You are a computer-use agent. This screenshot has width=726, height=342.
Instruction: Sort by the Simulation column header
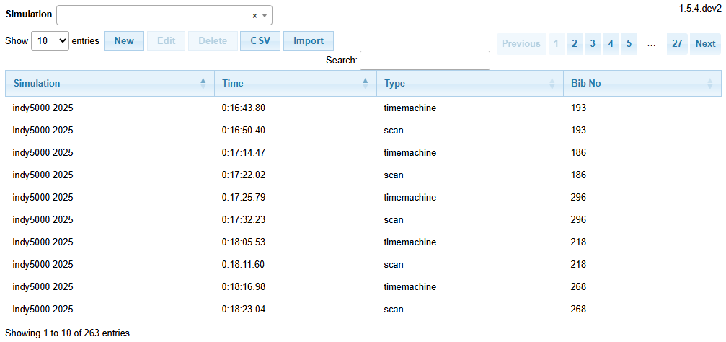[110, 84]
